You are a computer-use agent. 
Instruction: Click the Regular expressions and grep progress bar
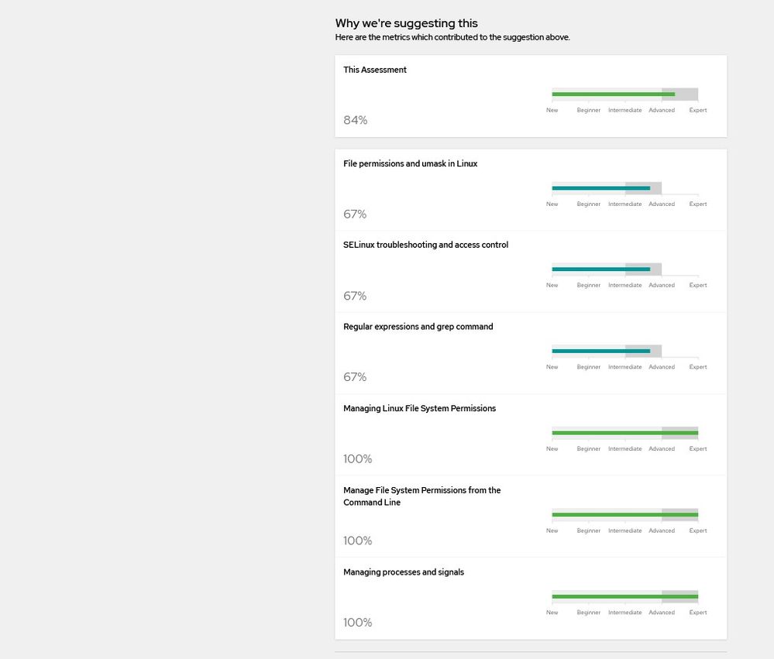tap(607, 352)
